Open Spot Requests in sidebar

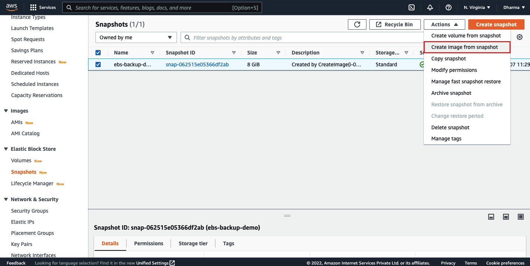coord(28,39)
